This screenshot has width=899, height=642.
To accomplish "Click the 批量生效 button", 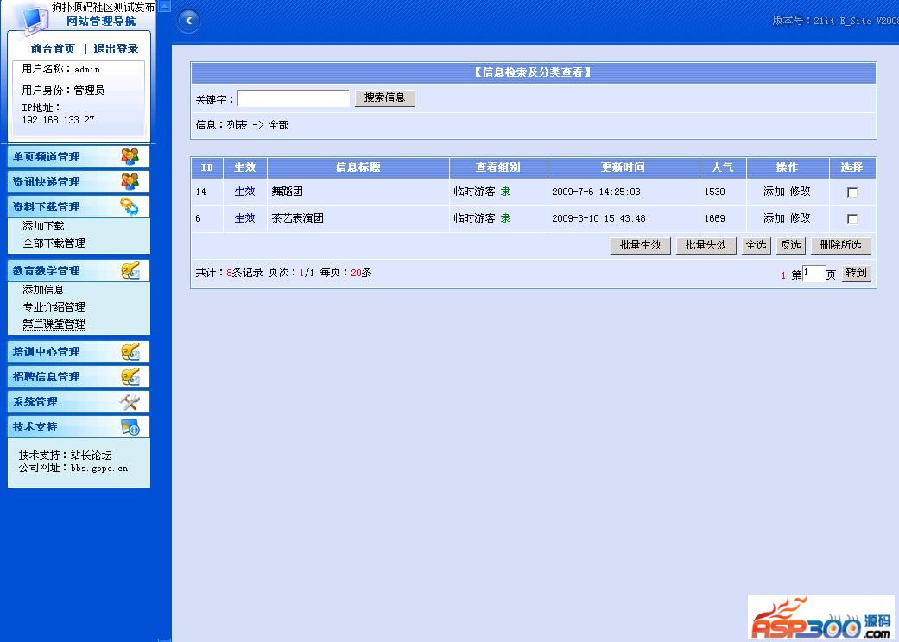I will point(640,245).
